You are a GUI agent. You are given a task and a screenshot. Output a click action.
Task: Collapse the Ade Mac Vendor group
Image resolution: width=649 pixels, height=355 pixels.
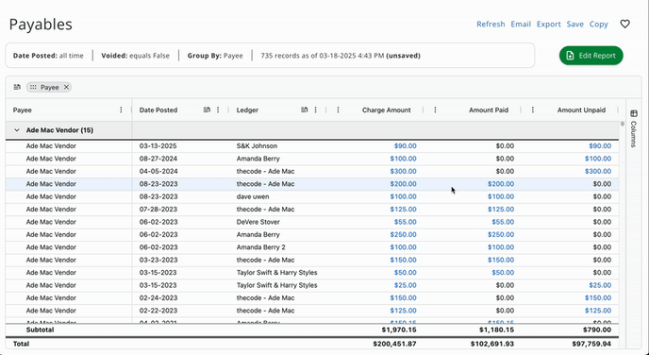point(17,130)
